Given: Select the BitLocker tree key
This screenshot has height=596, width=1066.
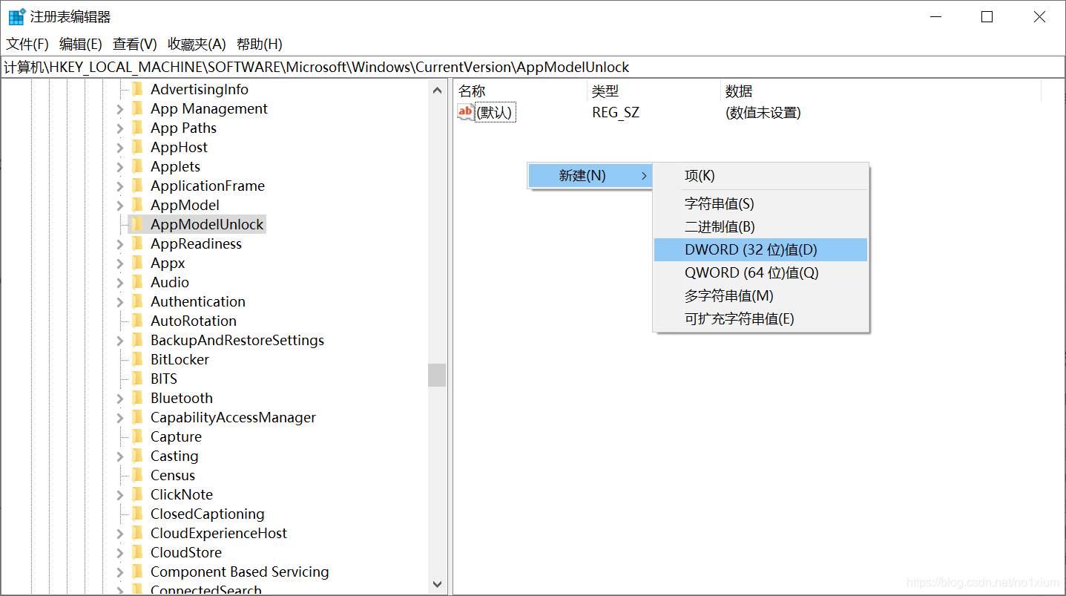Looking at the screenshot, I should pos(180,359).
